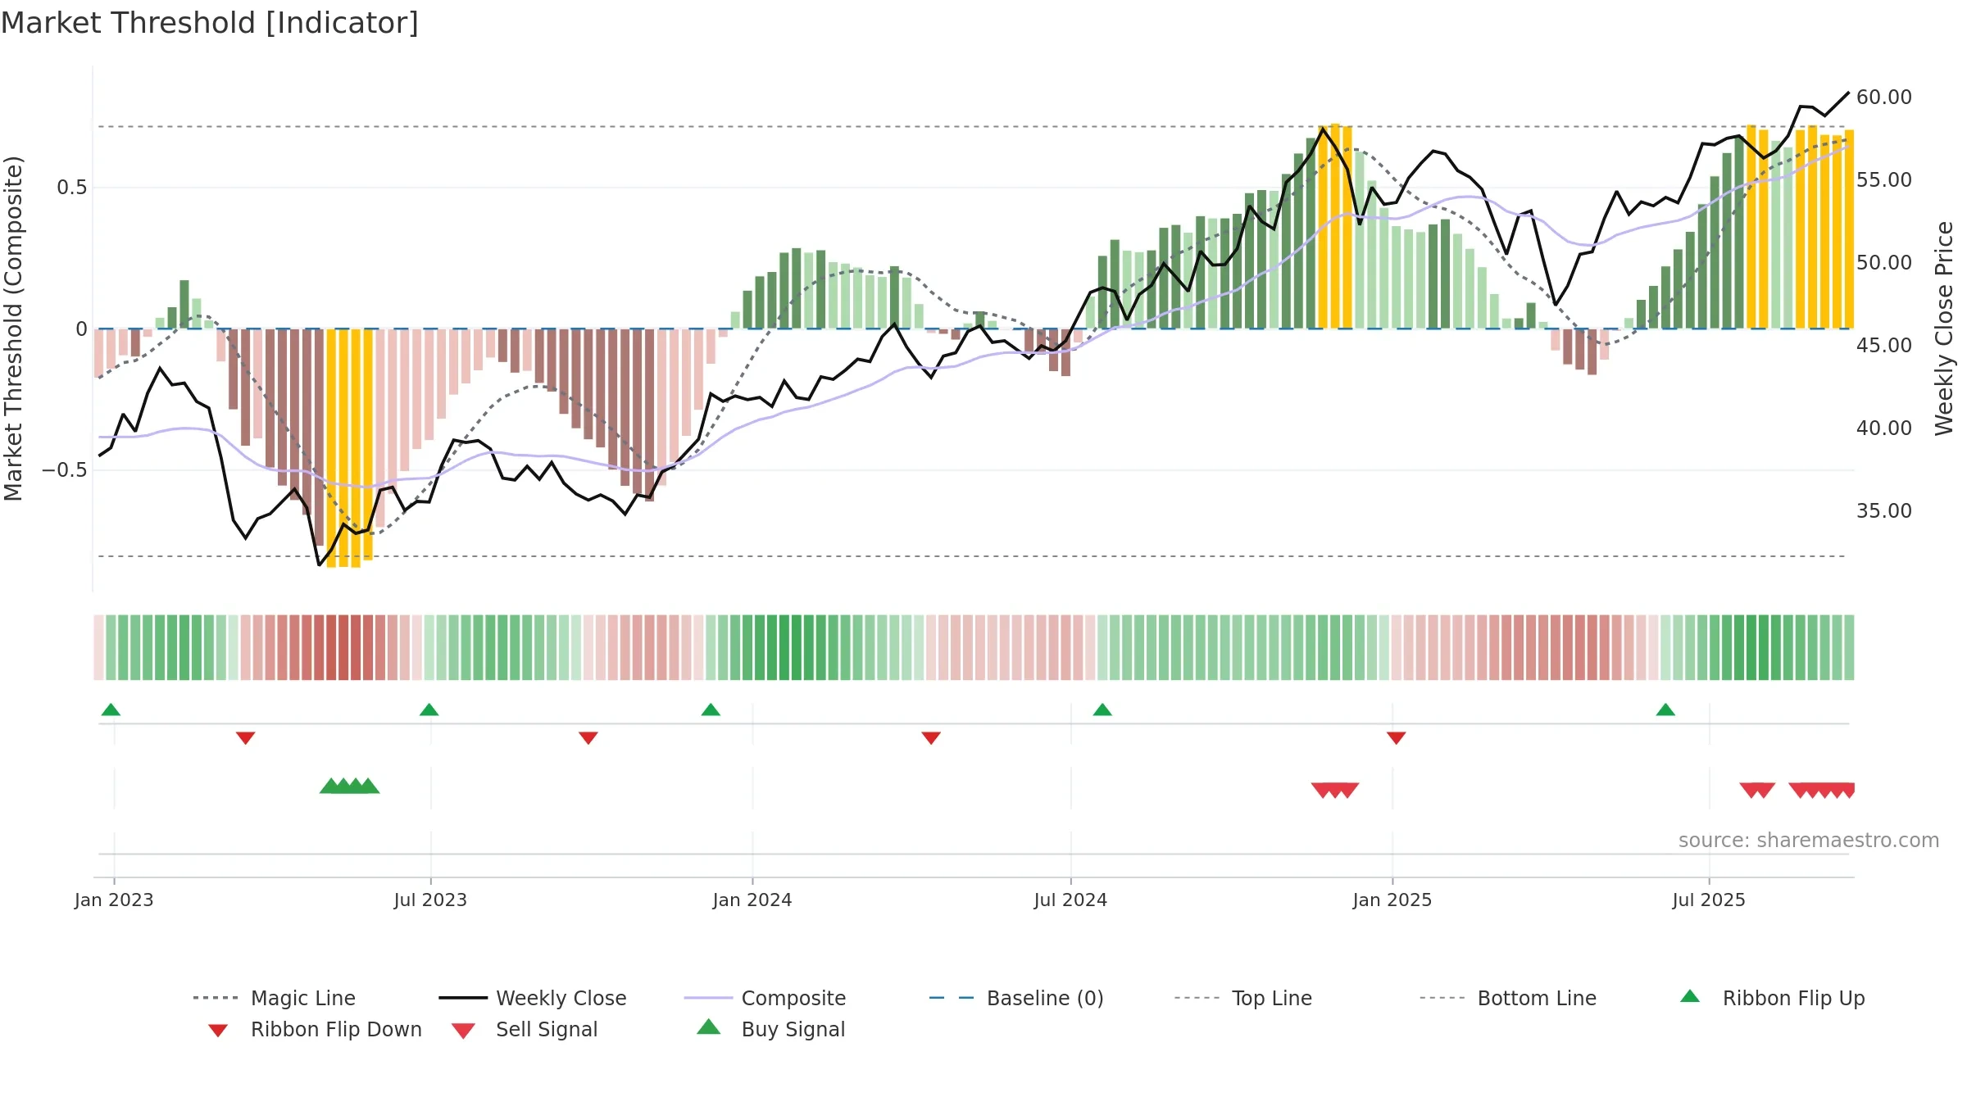Viewport: 1967px width, 1106px height.
Task: Toggle the Composite legend entry
Action: 765,998
